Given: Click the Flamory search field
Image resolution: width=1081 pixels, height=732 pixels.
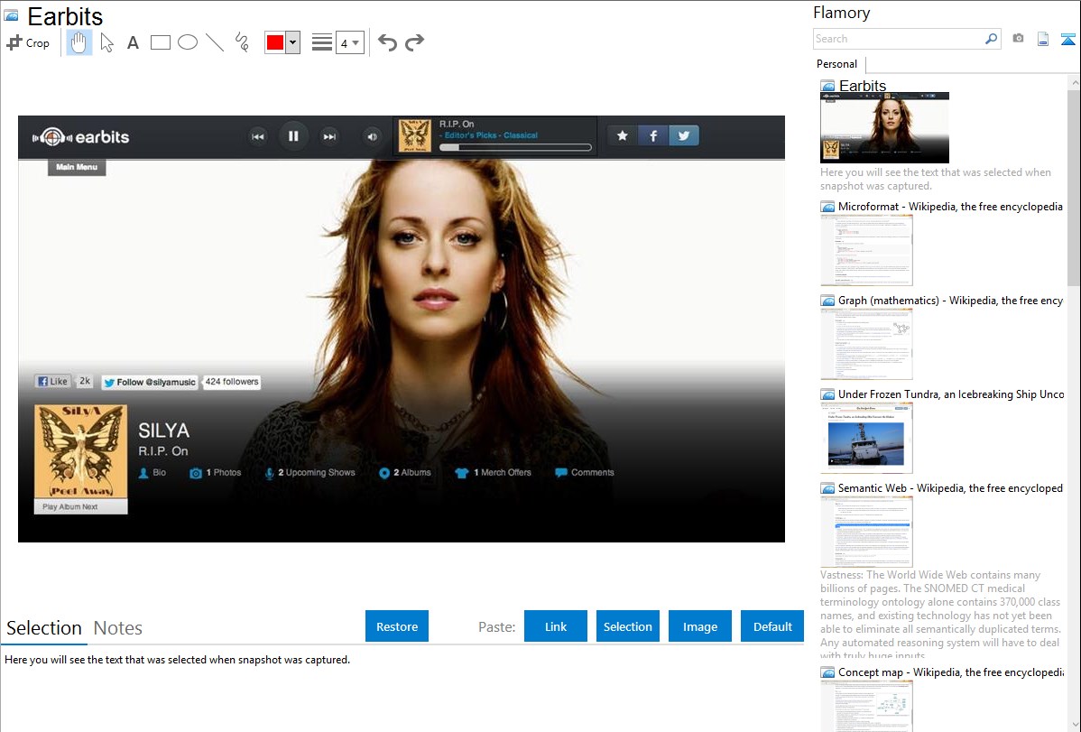Looking at the screenshot, I should pos(898,39).
